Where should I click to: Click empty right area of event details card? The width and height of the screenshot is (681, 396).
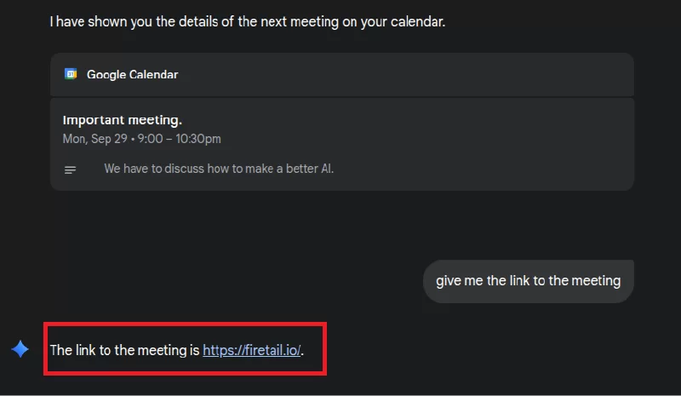(511, 145)
